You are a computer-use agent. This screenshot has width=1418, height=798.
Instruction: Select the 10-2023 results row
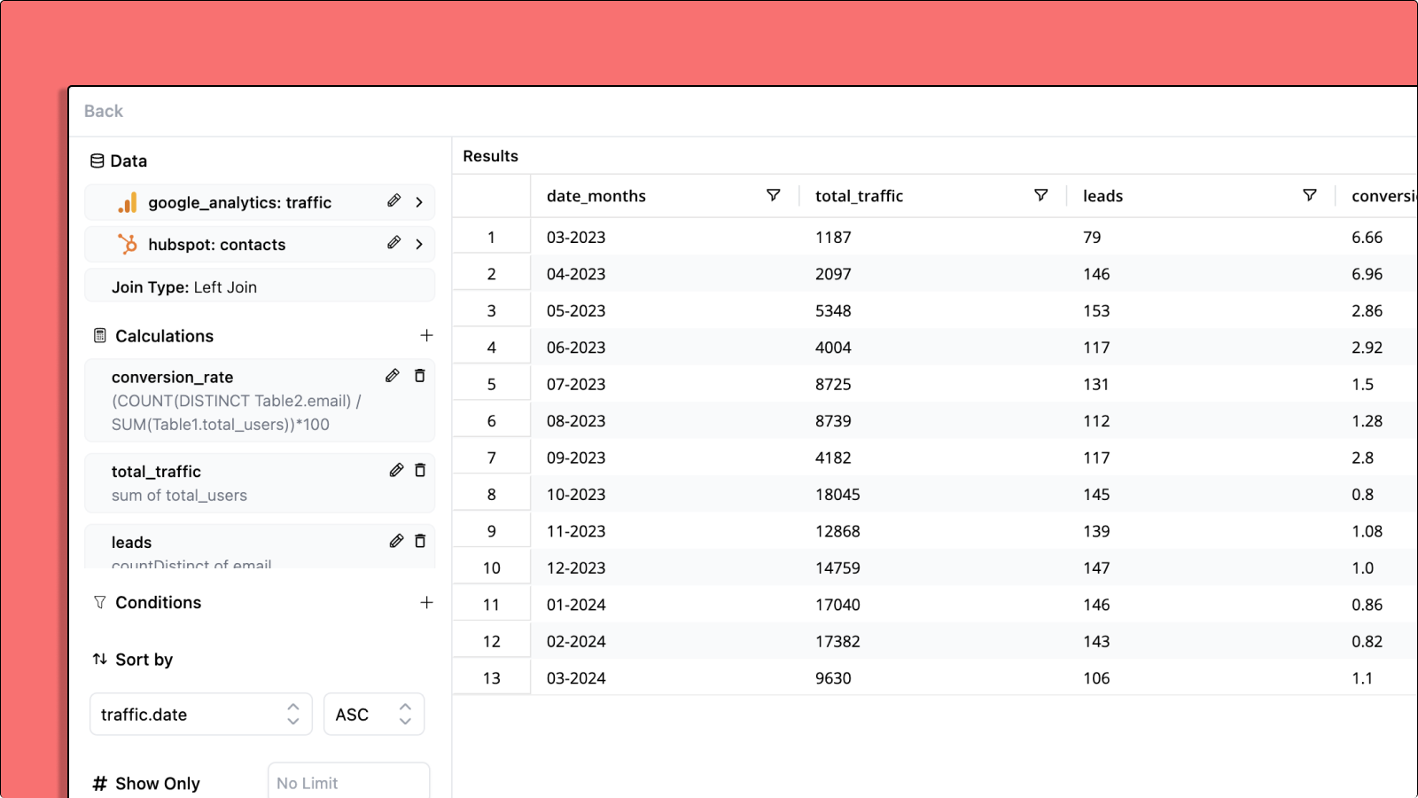point(576,495)
